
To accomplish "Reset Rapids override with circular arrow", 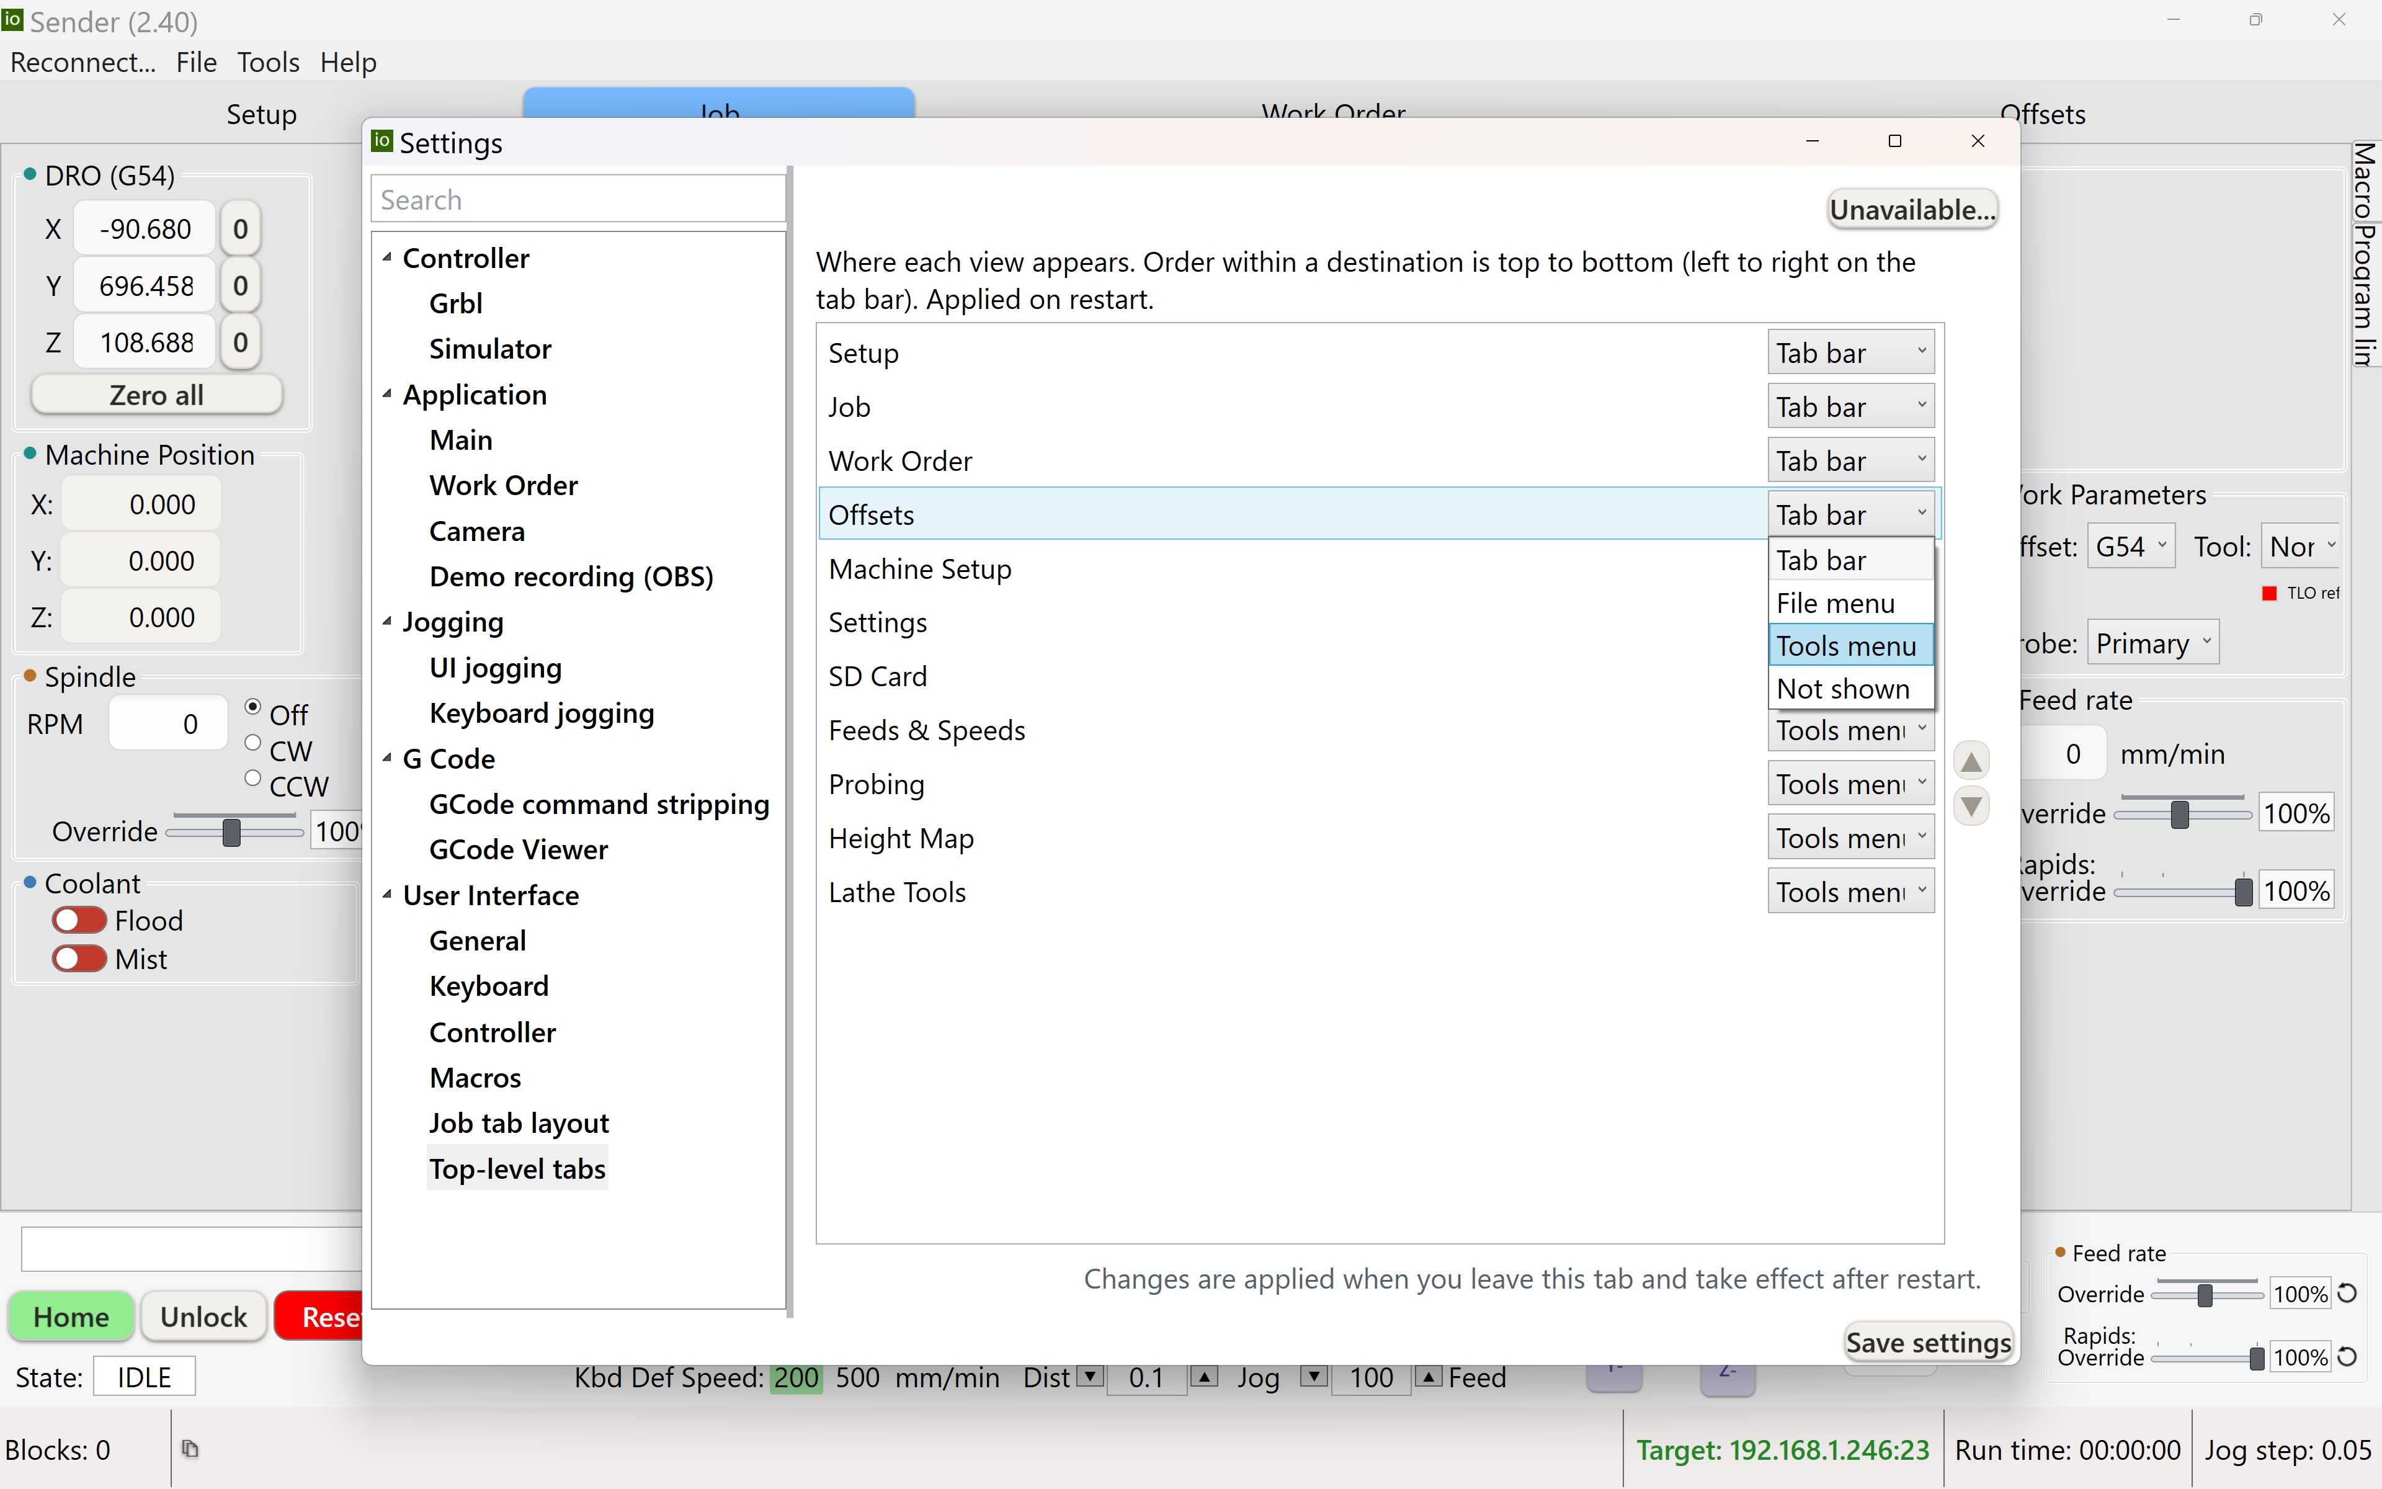I will pos(2347,1356).
